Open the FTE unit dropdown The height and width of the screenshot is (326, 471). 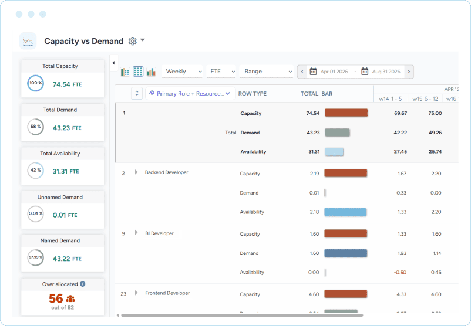[x=221, y=72]
